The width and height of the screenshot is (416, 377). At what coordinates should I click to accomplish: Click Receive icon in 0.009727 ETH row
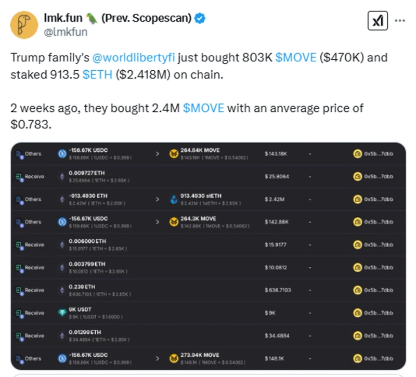(x=18, y=177)
